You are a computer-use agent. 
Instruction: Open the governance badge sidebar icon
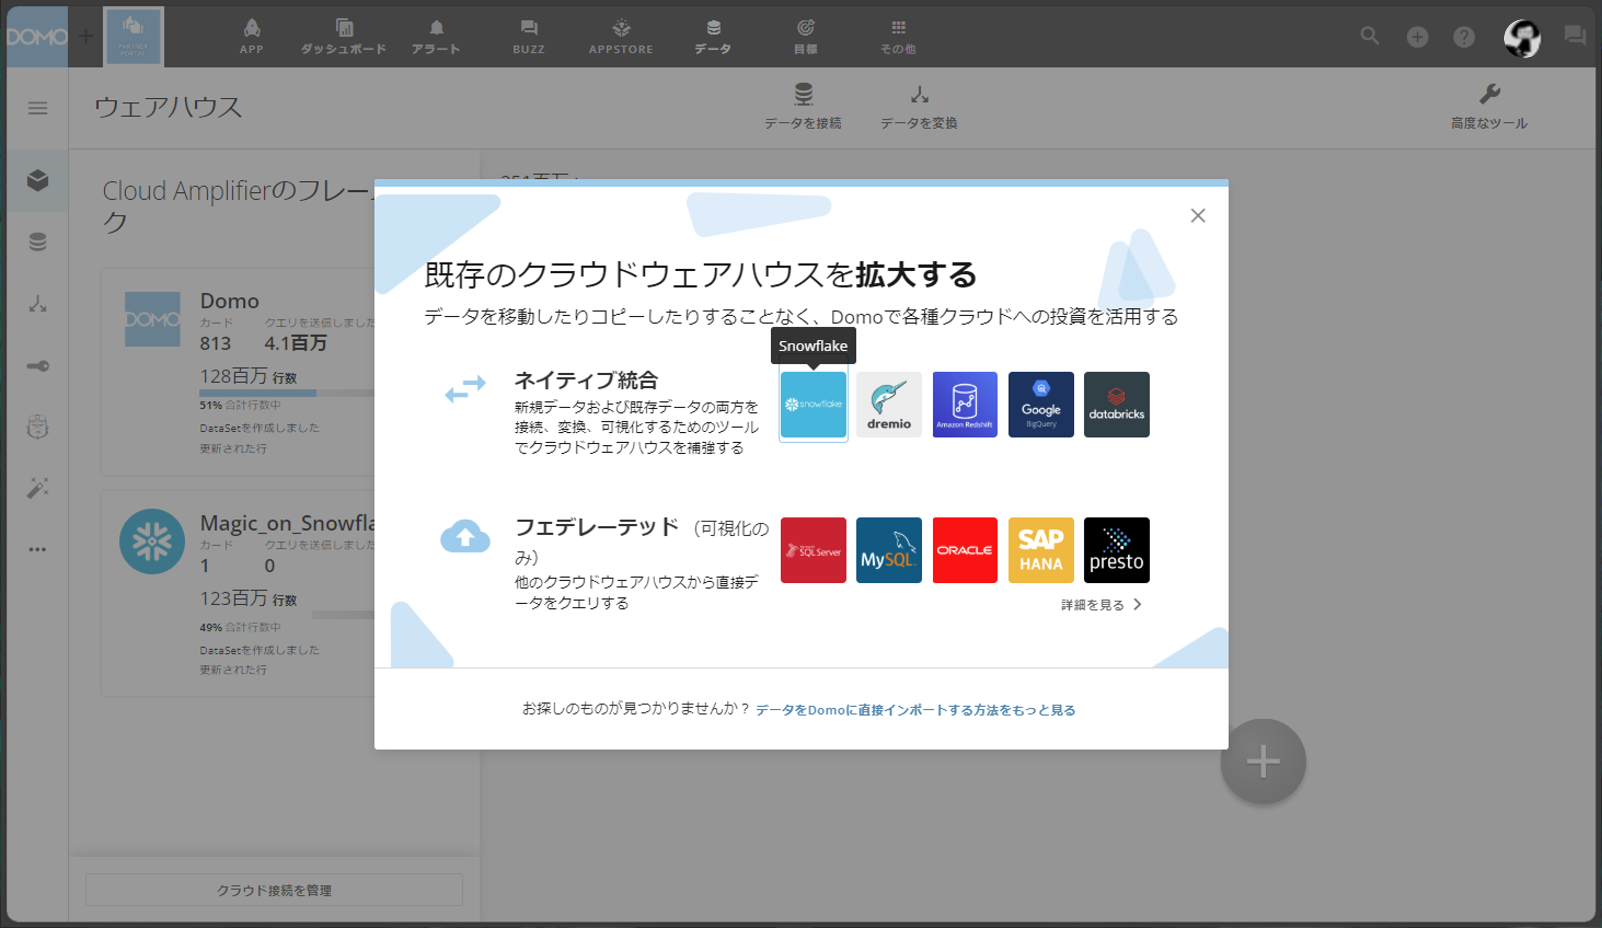(x=37, y=427)
